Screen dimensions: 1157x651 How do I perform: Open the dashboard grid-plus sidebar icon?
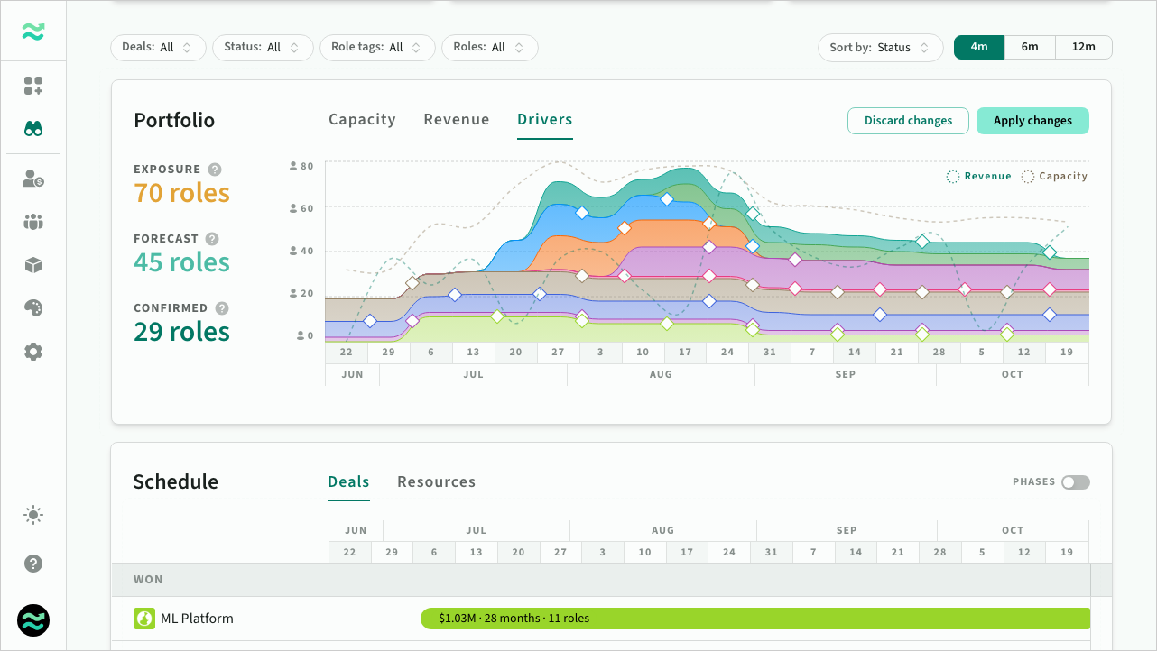point(33,86)
